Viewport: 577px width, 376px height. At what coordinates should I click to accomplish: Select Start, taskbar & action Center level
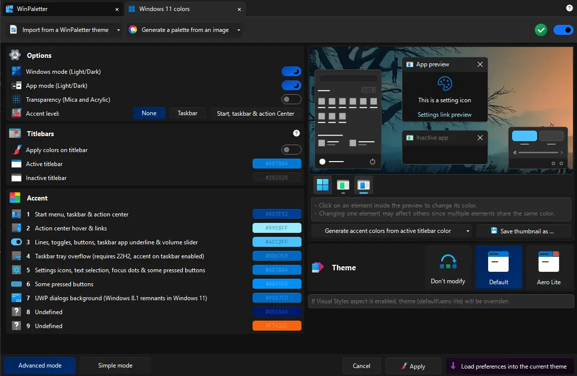coord(256,113)
